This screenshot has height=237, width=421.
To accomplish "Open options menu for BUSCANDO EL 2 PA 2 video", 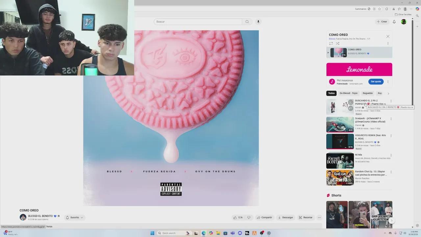I will coord(391,101).
